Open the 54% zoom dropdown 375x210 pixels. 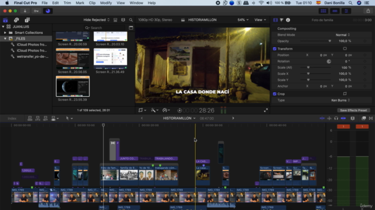click(243, 20)
